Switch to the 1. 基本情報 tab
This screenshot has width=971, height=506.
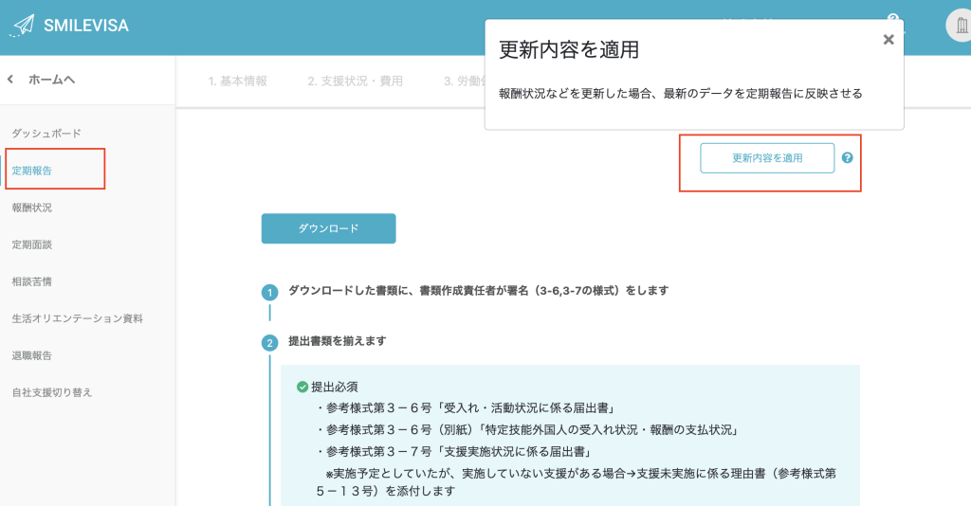(x=237, y=81)
